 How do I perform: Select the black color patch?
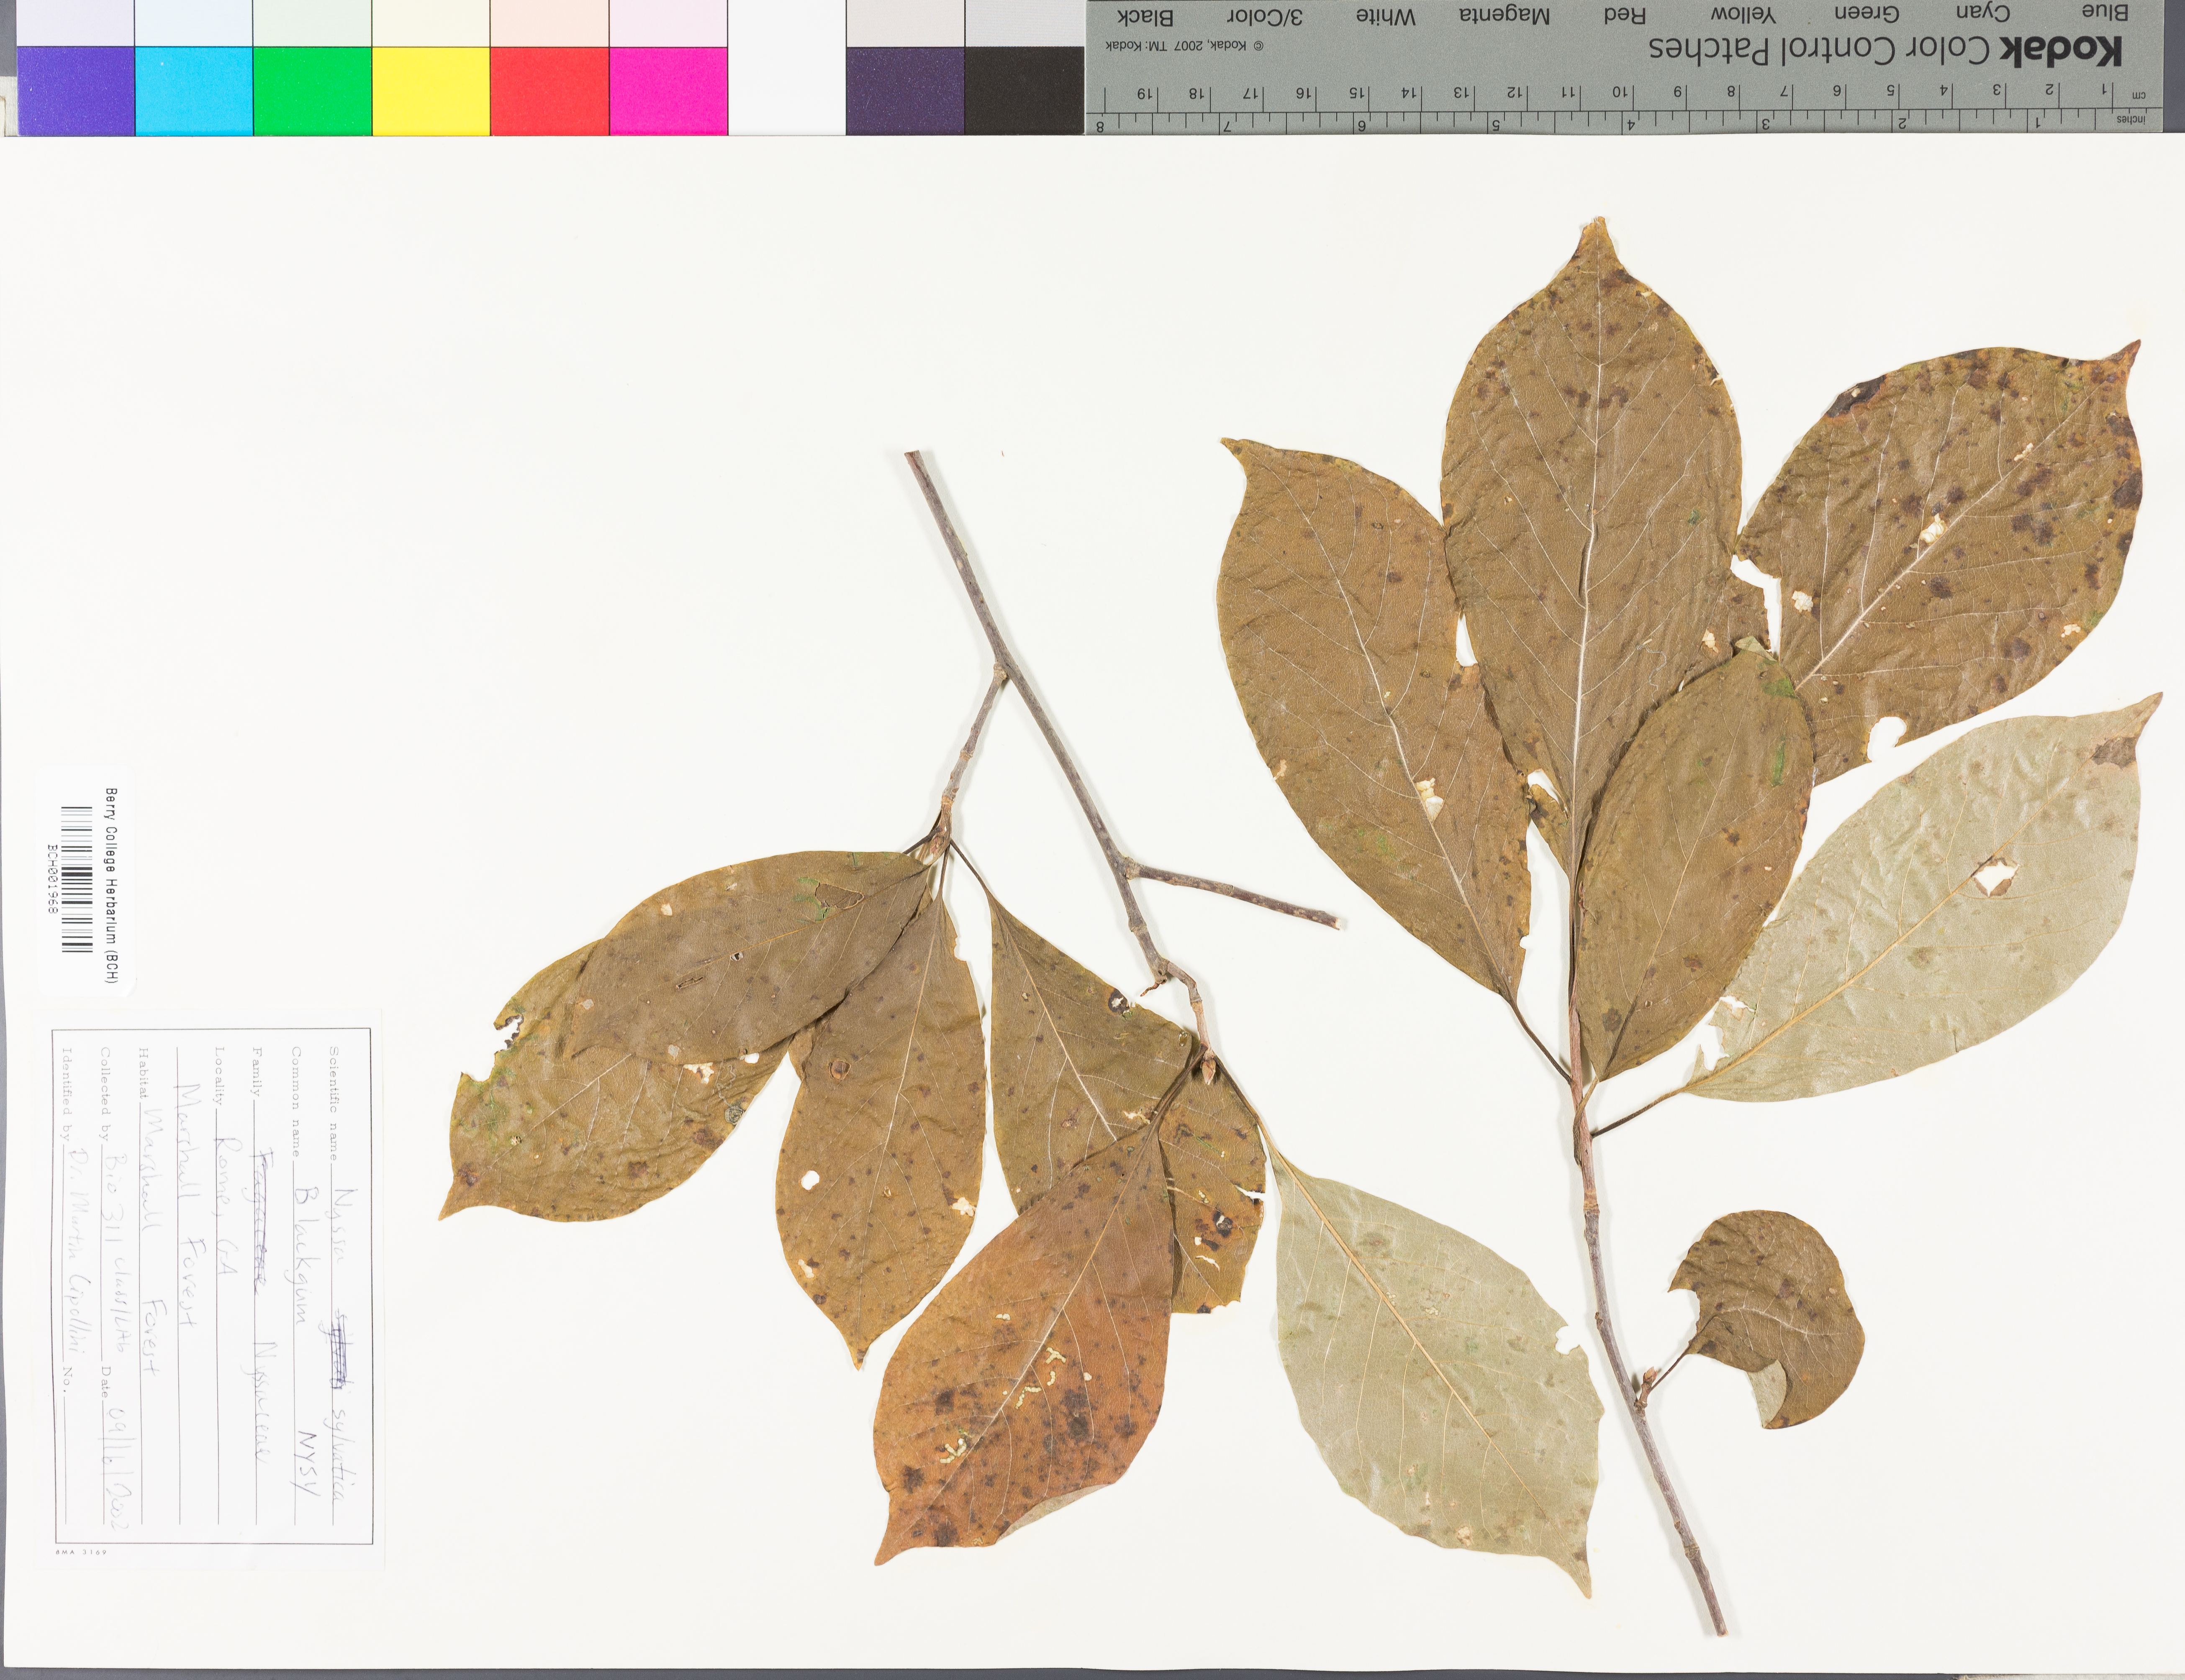(1024, 90)
